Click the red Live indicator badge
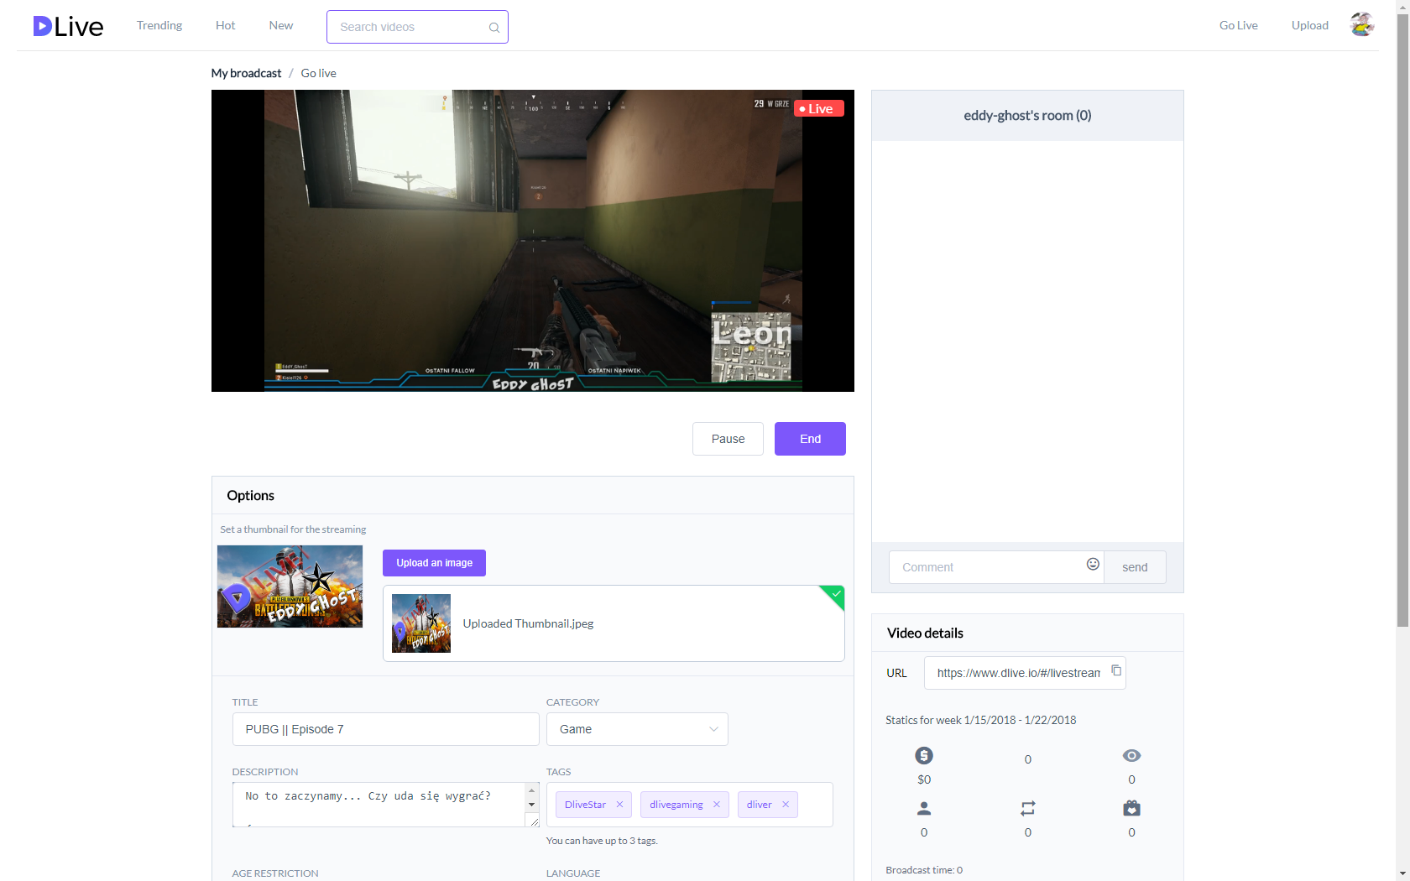This screenshot has width=1410, height=881. [818, 108]
